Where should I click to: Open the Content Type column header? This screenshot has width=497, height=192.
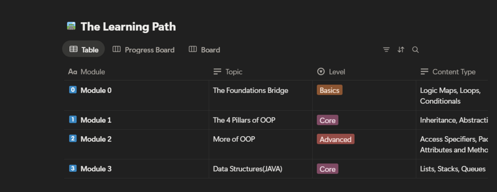452,72
